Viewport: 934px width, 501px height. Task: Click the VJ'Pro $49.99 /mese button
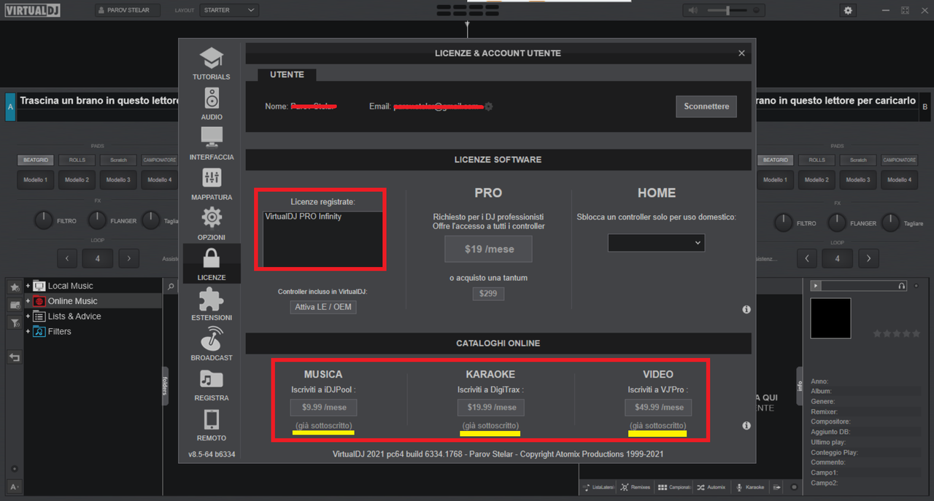658,408
